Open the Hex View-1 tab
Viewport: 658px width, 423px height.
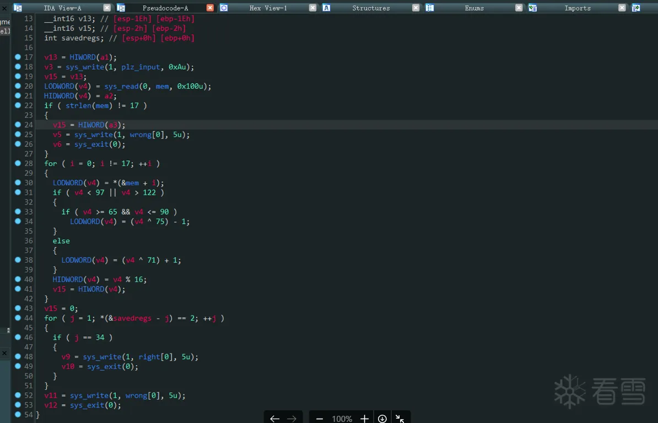(268, 8)
